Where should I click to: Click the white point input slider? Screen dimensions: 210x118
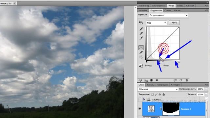(179, 62)
